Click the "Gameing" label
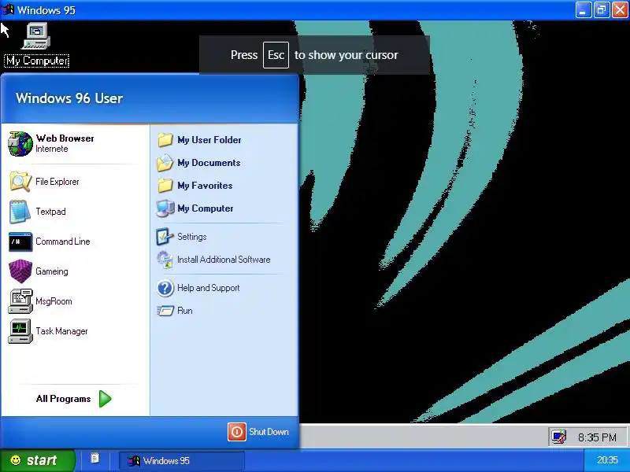Screen dimensions: 630x472 tap(52, 271)
